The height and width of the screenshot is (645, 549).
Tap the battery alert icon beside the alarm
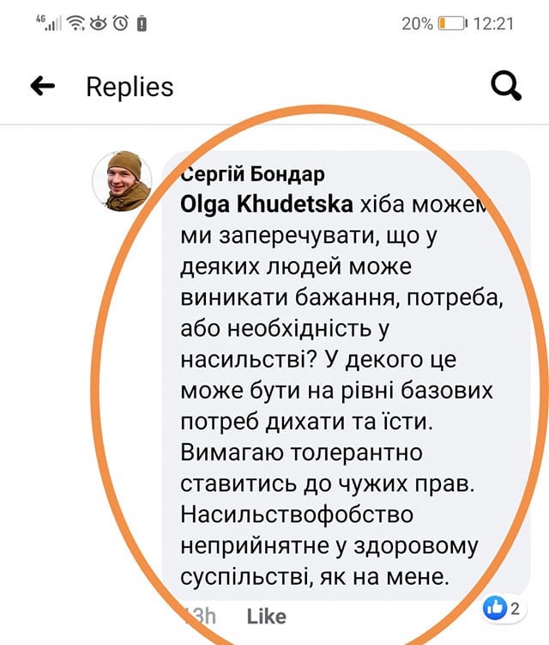click(141, 22)
